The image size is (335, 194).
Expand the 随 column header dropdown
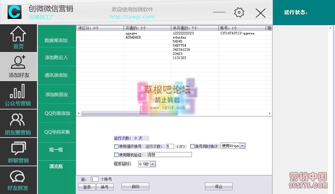pyautogui.click(x=270, y=28)
